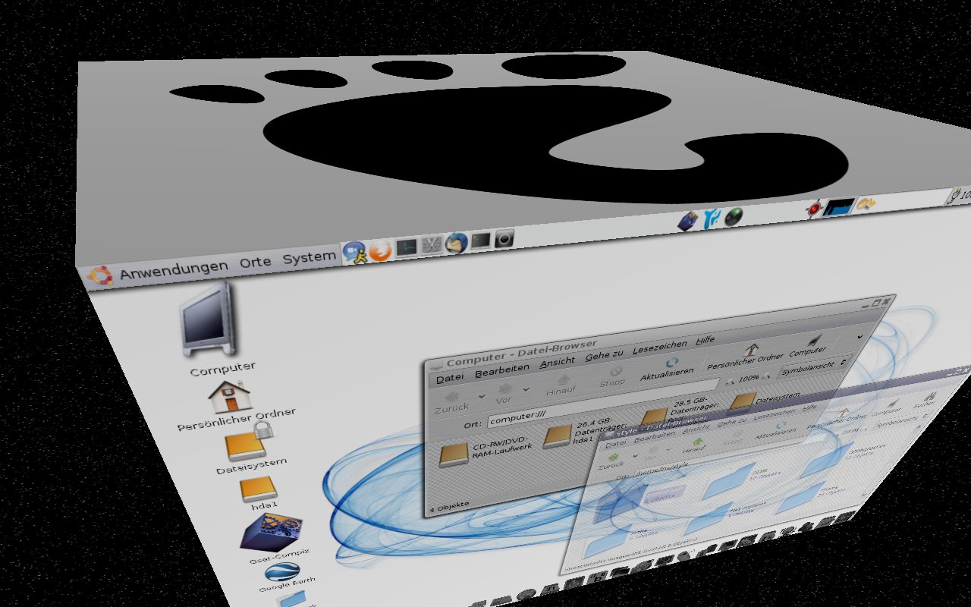Open the System menu on the panel
971x607 pixels.
pyautogui.click(x=309, y=258)
